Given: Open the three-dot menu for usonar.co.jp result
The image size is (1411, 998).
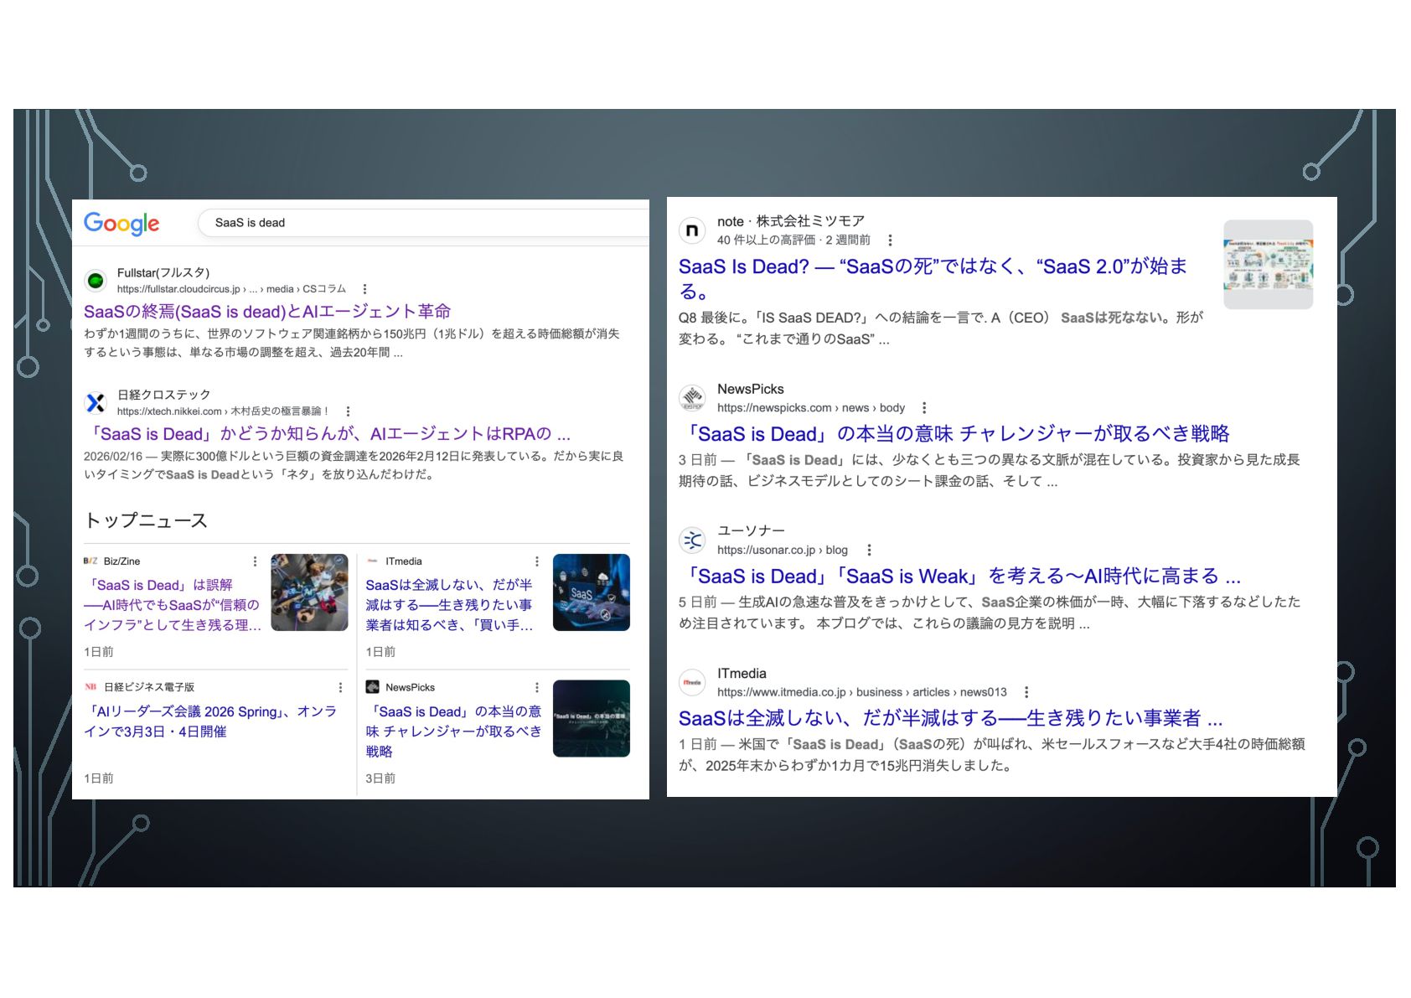Looking at the screenshot, I should pyautogui.click(x=869, y=551).
